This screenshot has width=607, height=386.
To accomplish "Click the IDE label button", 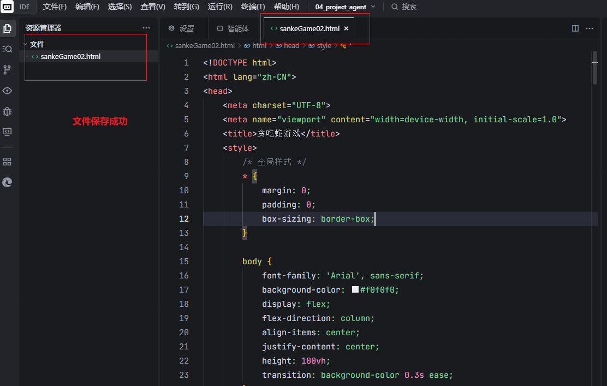I will pyautogui.click(x=25, y=7).
